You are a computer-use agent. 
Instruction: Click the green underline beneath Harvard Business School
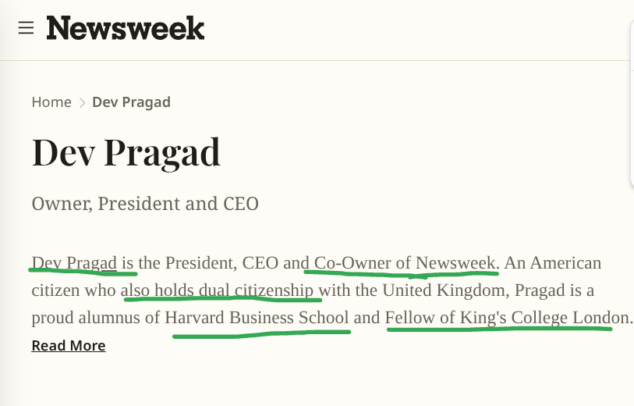pyautogui.click(x=261, y=334)
